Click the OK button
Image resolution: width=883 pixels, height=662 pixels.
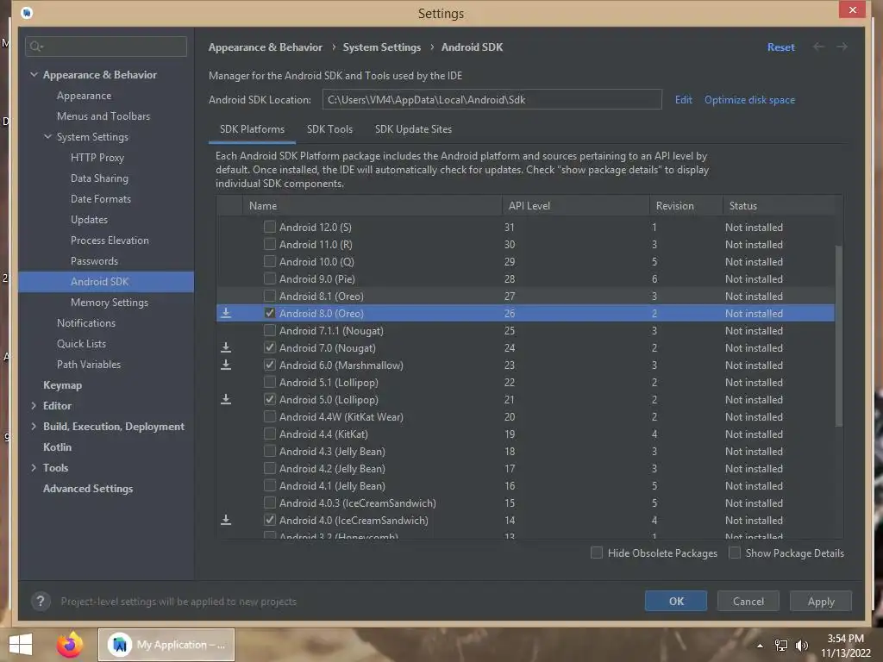tap(676, 601)
